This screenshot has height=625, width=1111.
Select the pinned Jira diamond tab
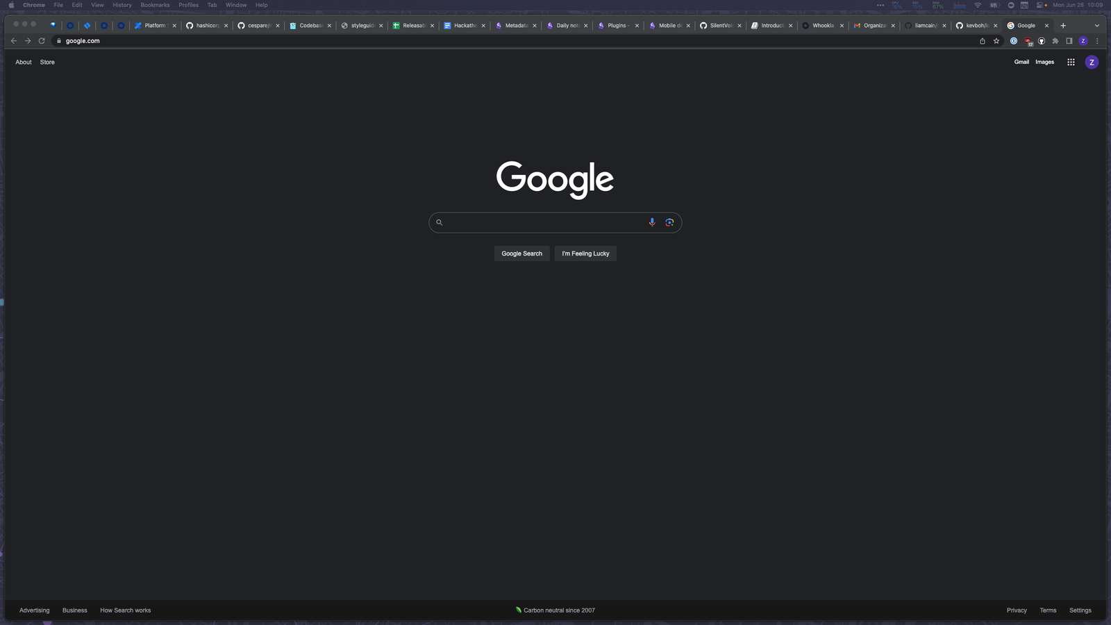(87, 26)
